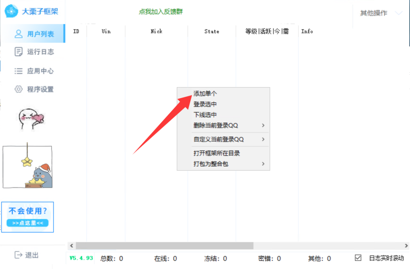Screen dimensions: 410x269
Task: Click the 不会使用 >>点这里<< button
Action: pyautogui.click(x=28, y=223)
